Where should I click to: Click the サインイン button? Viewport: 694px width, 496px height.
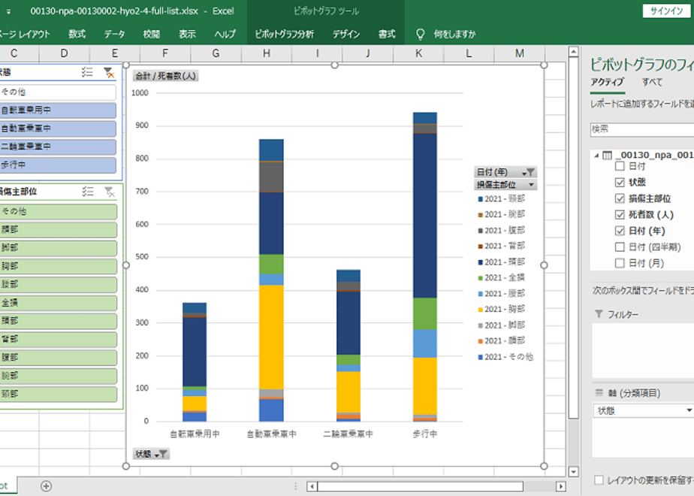tap(666, 11)
